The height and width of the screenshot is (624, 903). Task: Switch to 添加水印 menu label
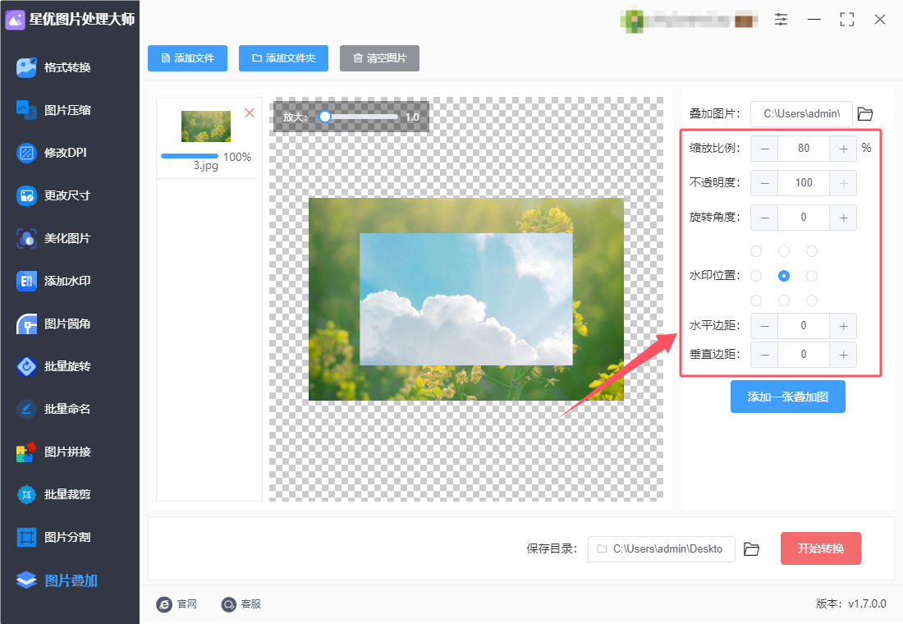coord(67,281)
